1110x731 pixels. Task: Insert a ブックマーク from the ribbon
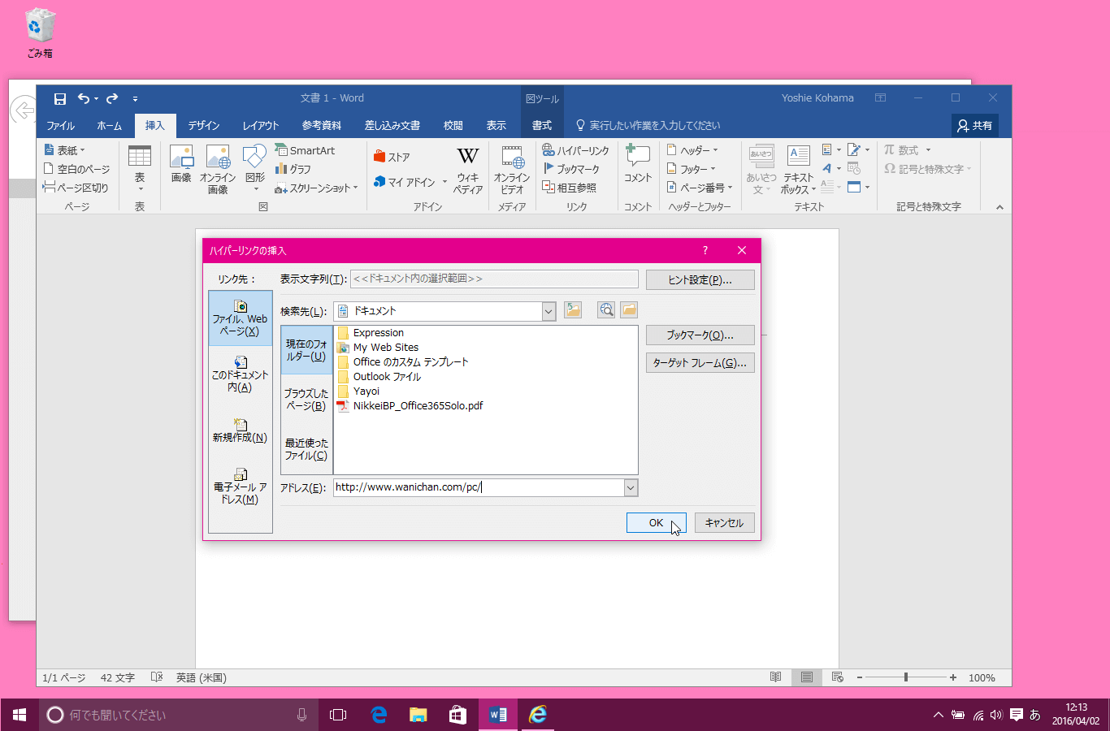pyautogui.click(x=571, y=169)
